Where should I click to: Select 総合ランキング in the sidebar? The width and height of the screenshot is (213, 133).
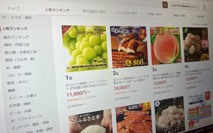tap(16, 37)
